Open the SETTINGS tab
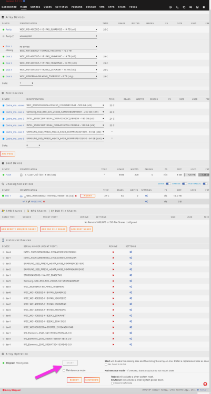This screenshot has width=211, height=394. pos(62,7)
